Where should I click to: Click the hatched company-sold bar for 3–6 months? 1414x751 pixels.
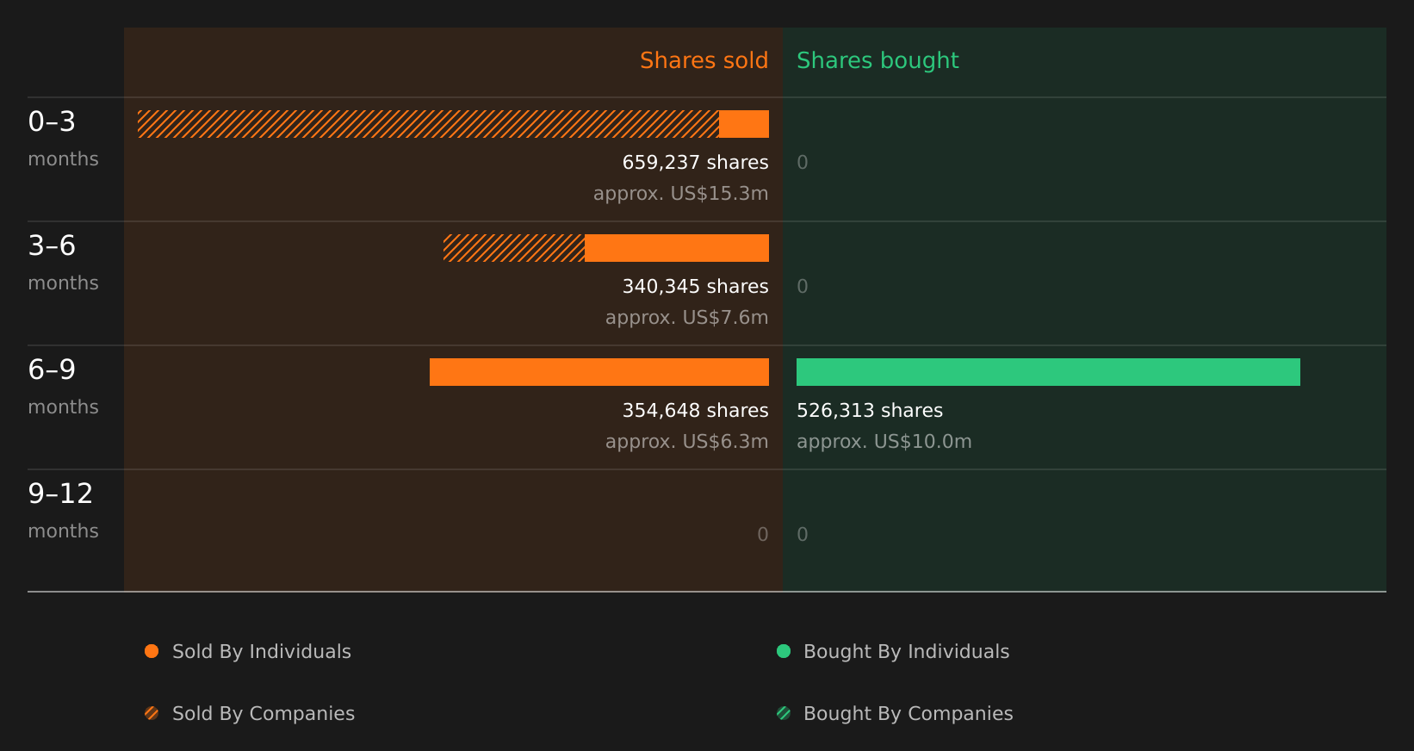[x=514, y=248]
